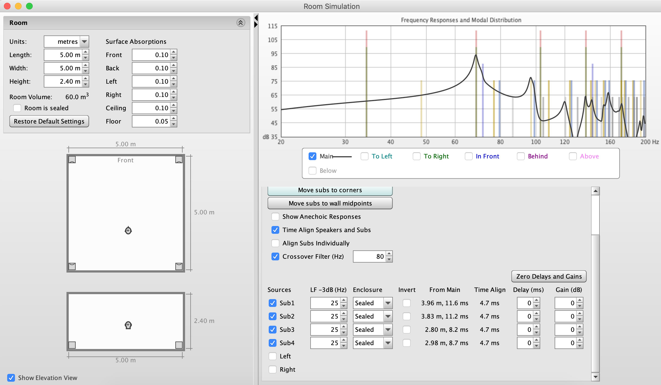The height and width of the screenshot is (385, 661).
Task: Enable the In Front response trace
Action: click(469, 156)
